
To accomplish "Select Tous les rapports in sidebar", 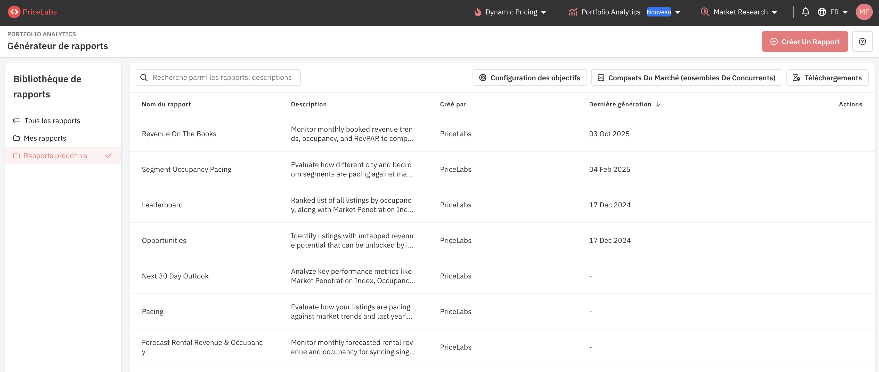I will tap(52, 121).
